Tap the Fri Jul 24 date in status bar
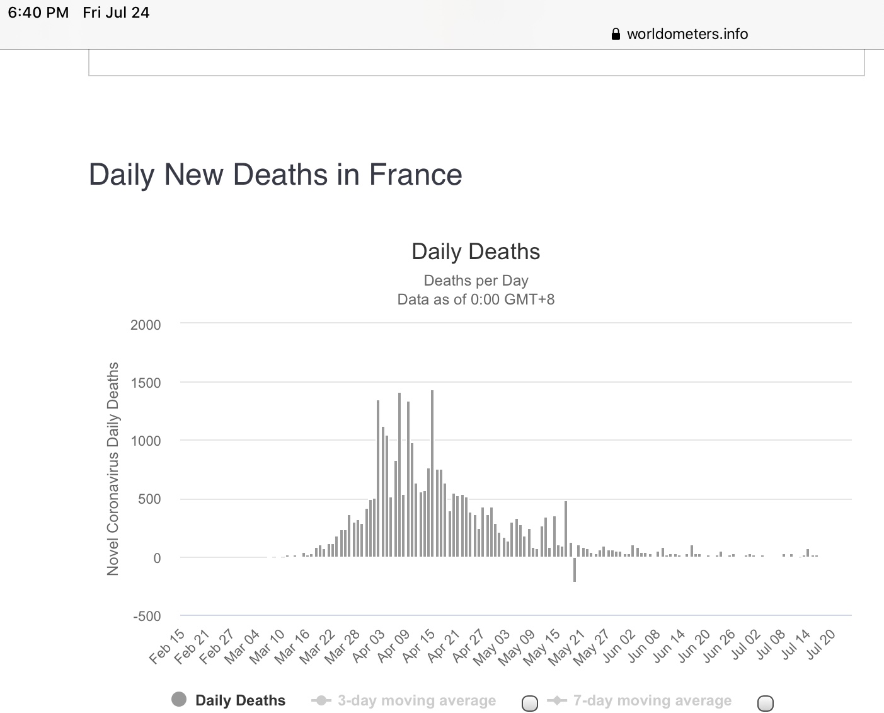 pyautogui.click(x=116, y=13)
